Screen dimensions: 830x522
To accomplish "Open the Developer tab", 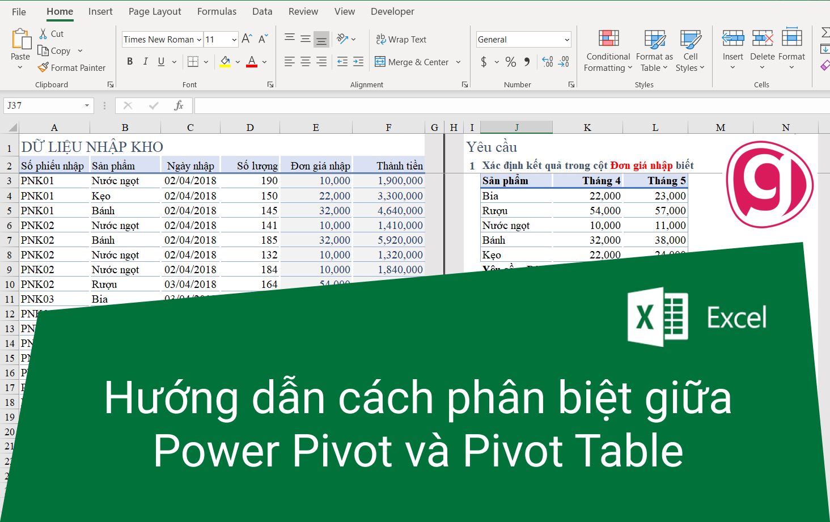I will [x=392, y=11].
